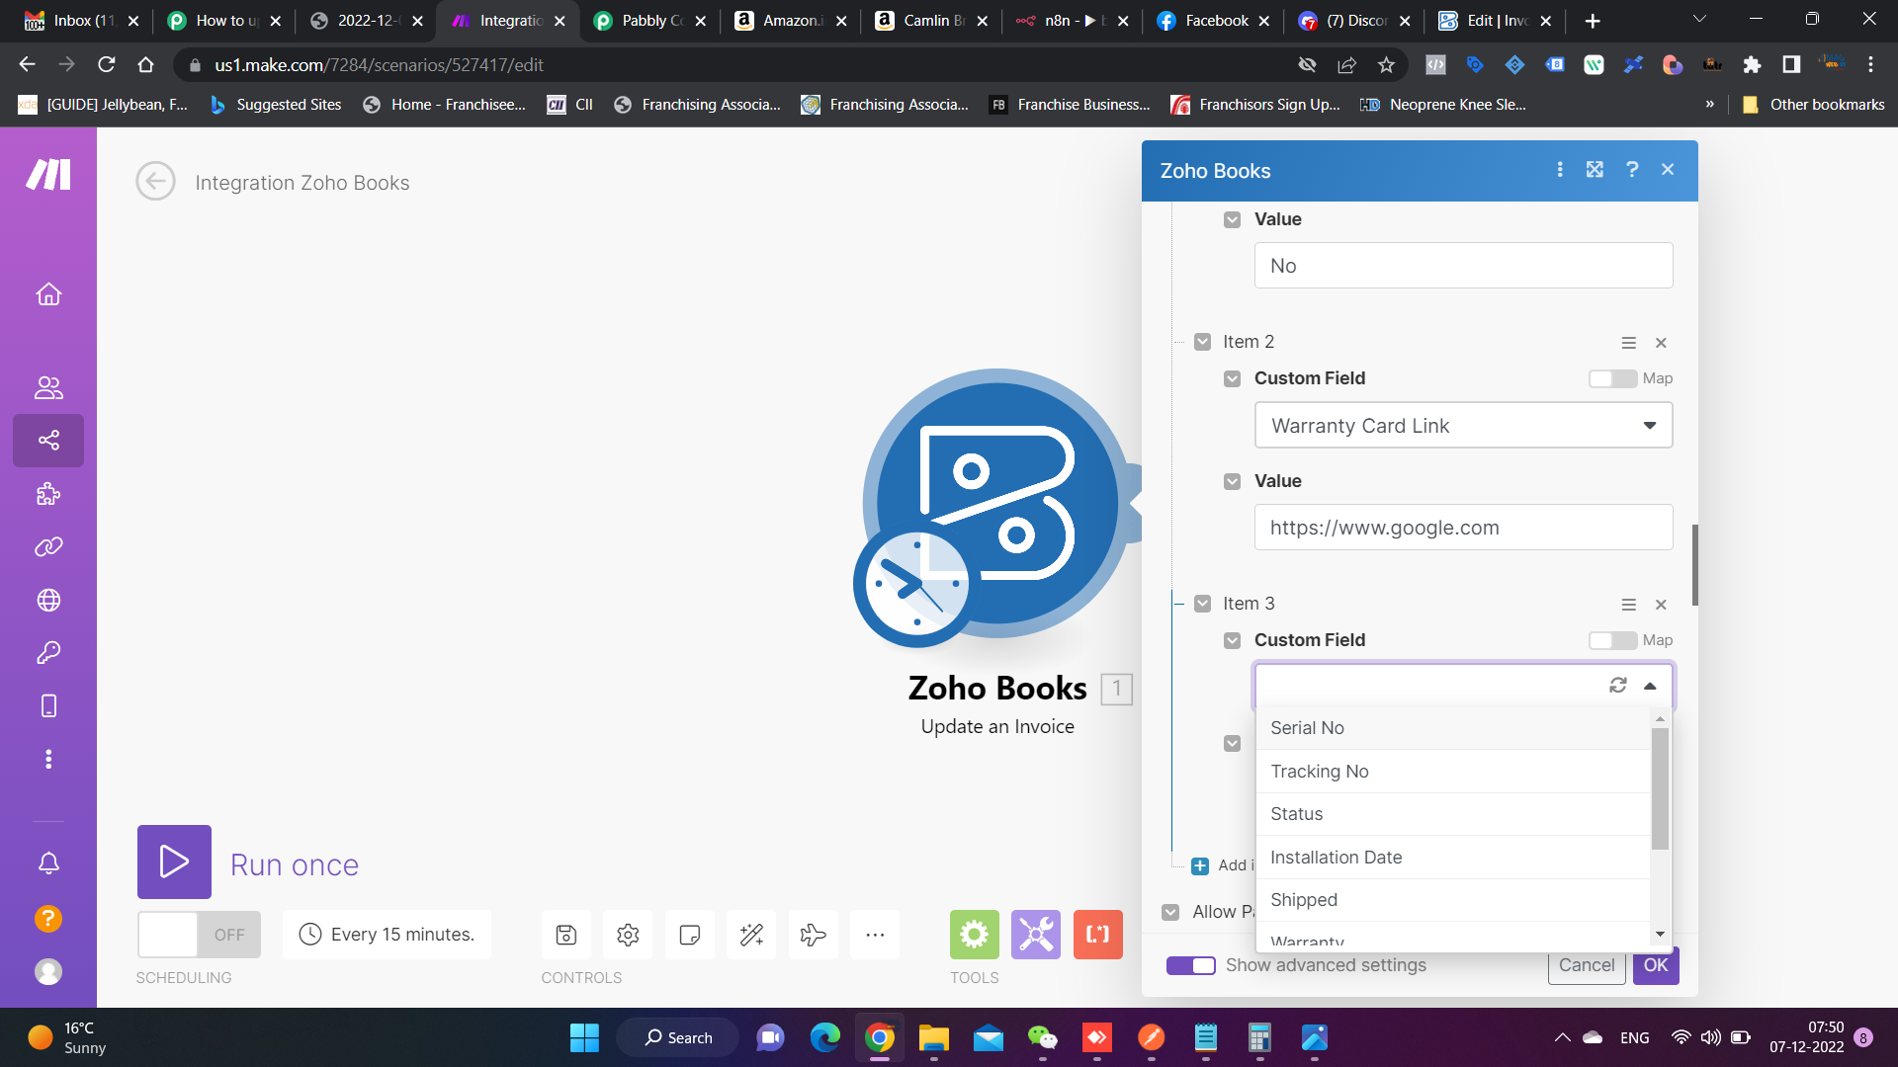Screen dimensions: 1898x1067
Task: Select Status option
Action: tap(1453, 814)
